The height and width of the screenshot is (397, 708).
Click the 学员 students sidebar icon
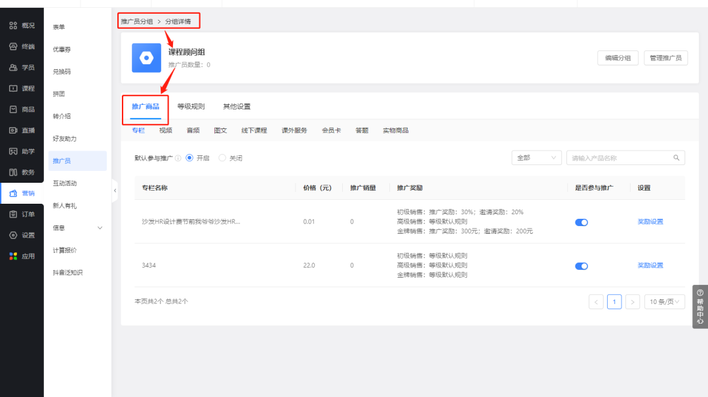(22, 67)
